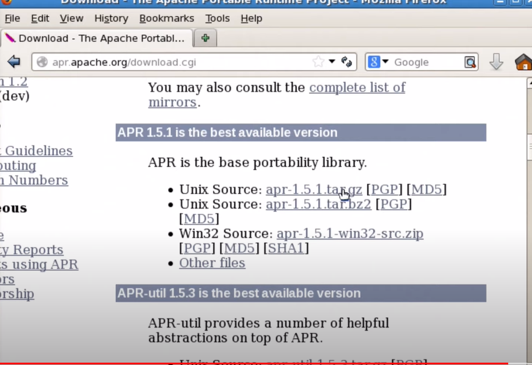Open the Bookmarks menu
Viewport: 532px width, 365px height.
click(x=166, y=18)
